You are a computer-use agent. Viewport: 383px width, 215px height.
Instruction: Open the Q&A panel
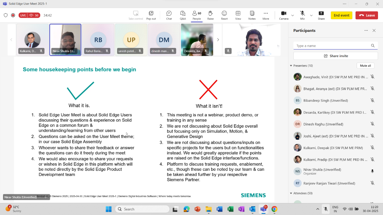coord(183,15)
